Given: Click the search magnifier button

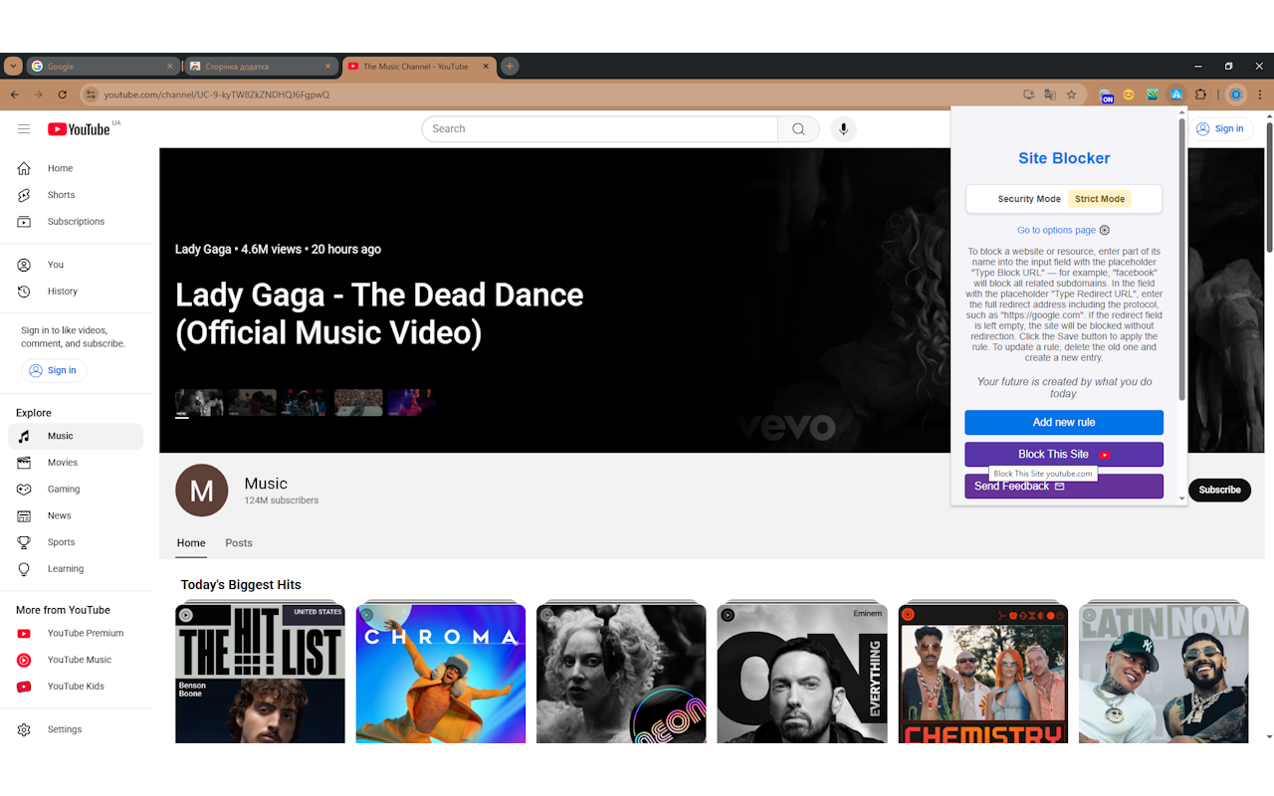Looking at the screenshot, I should [798, 129].
